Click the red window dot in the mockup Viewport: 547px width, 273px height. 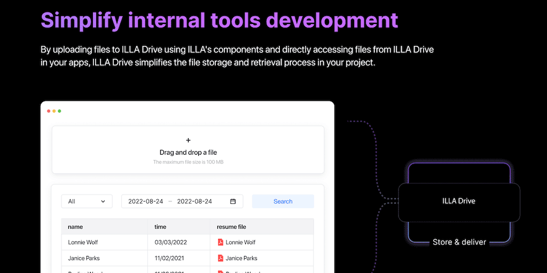[x=49, y=111]
